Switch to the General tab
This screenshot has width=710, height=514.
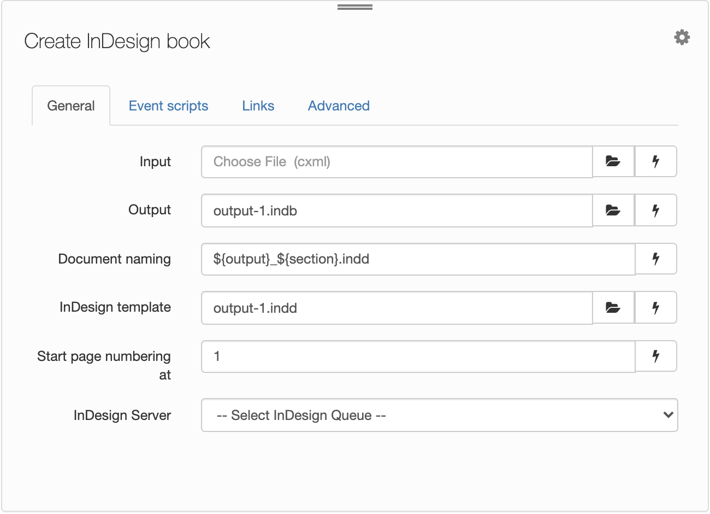point(71,106)
